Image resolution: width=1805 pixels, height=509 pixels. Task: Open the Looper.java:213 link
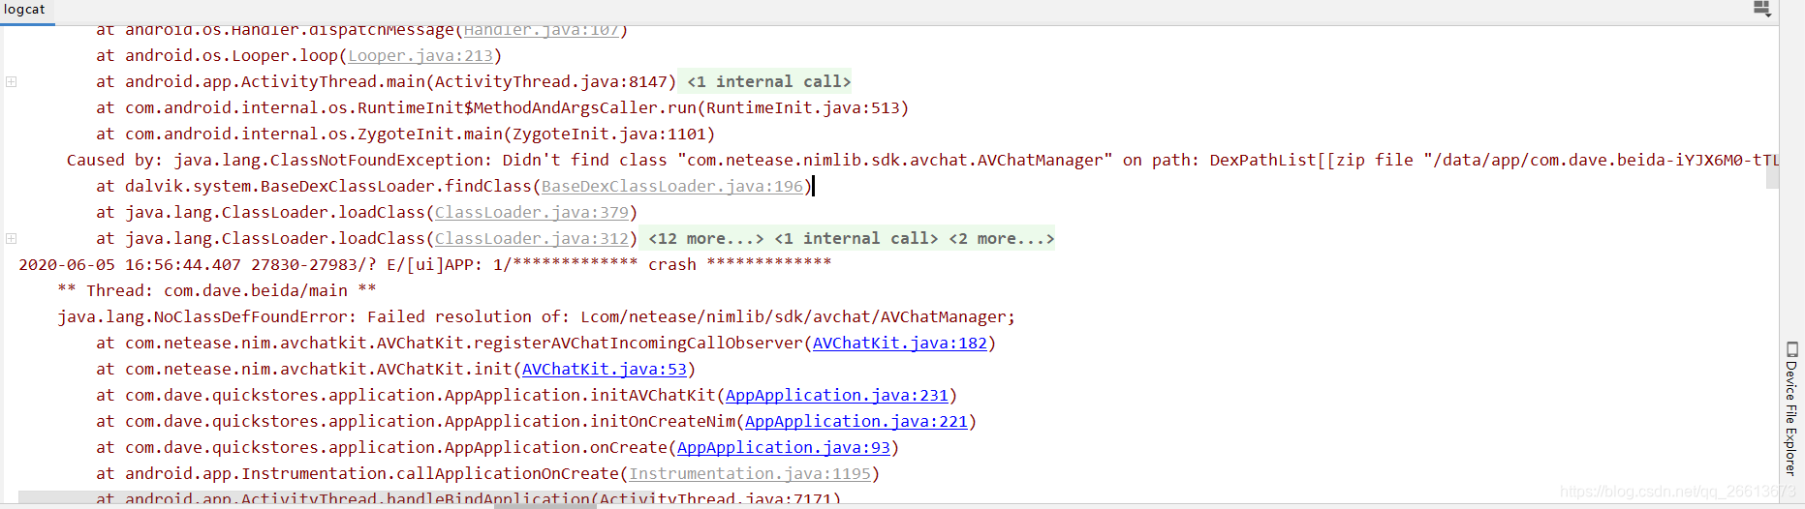coord(420,56)
